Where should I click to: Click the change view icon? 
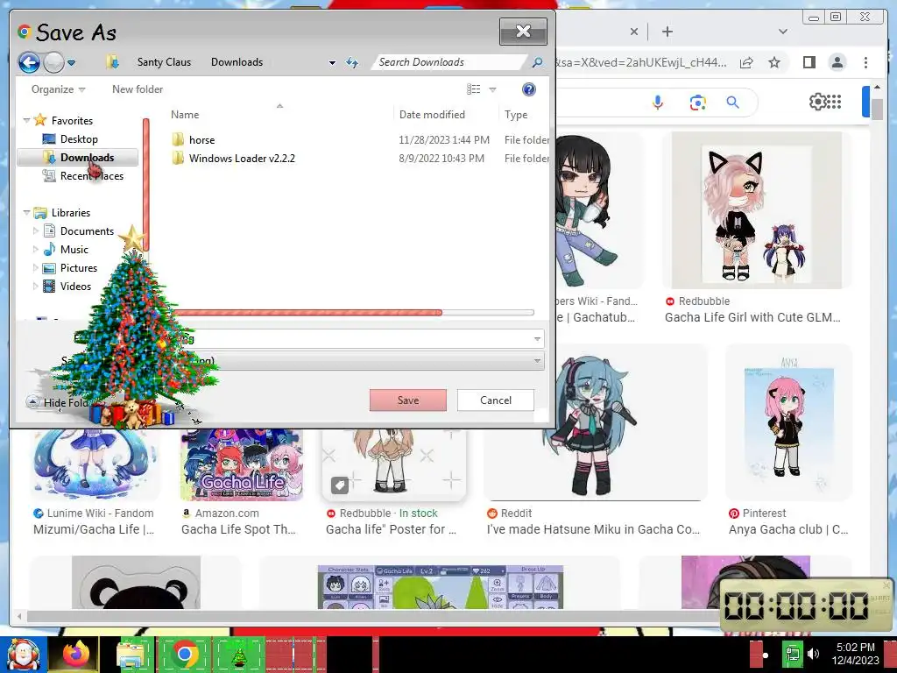pyautogui.click(x=474, y=89)
